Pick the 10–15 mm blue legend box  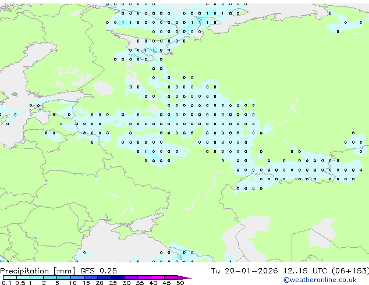pyautogui.click(x=77, y=277)
